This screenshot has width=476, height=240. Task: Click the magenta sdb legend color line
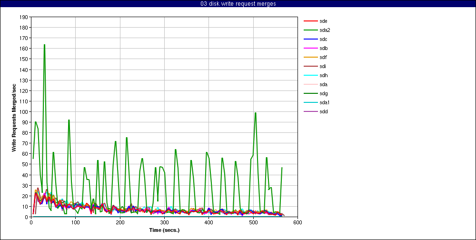[310, 48]
